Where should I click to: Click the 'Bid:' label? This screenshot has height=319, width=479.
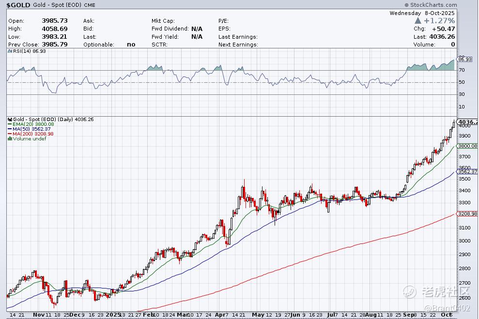pyautogui.click(x=88, y=29)
